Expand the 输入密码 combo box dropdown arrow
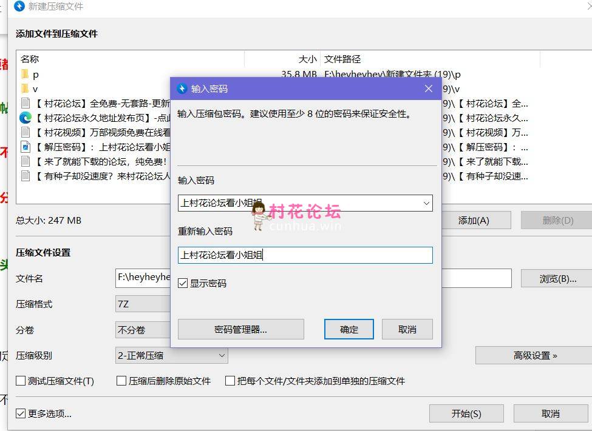 (x=426, y=204)
